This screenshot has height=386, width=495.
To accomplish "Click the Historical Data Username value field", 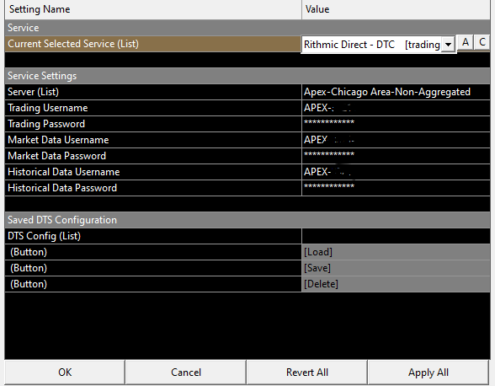I will (396, 172).
